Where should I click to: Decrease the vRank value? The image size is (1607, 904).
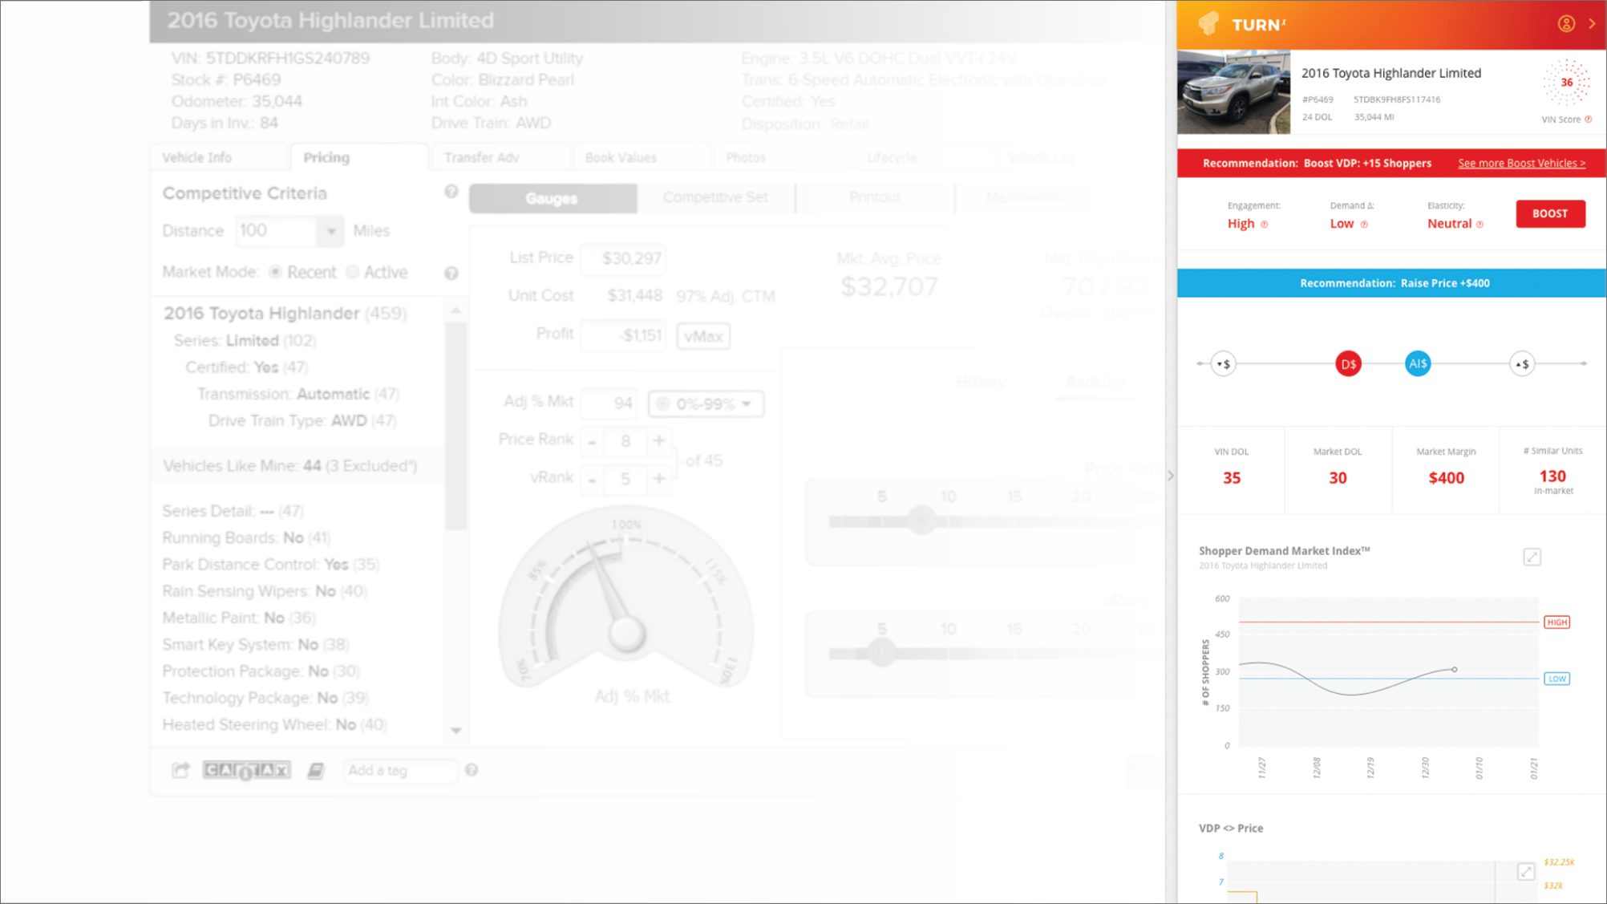click(593, 480)
